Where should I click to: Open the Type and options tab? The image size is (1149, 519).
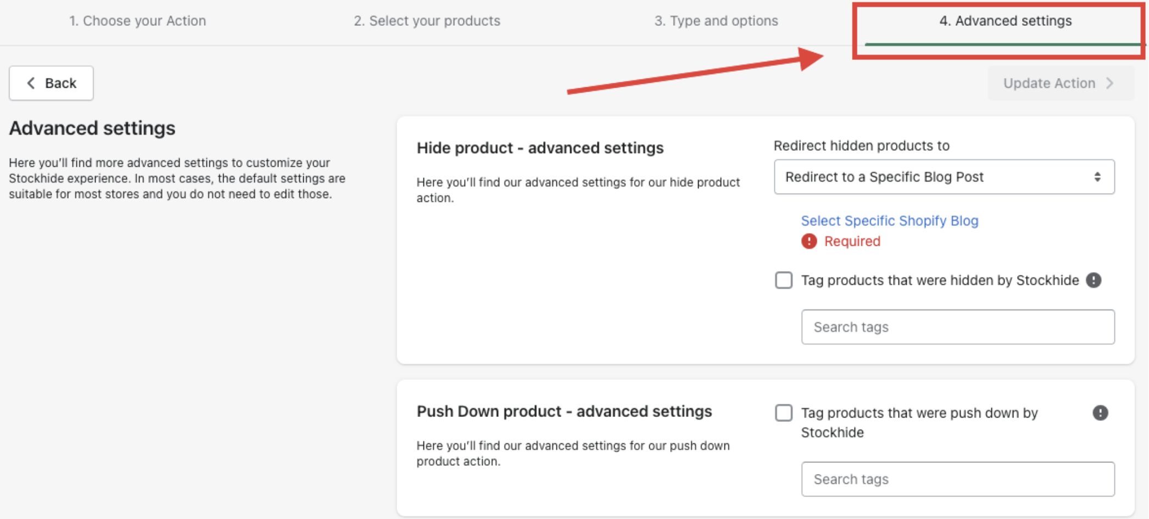coord(716,21)
